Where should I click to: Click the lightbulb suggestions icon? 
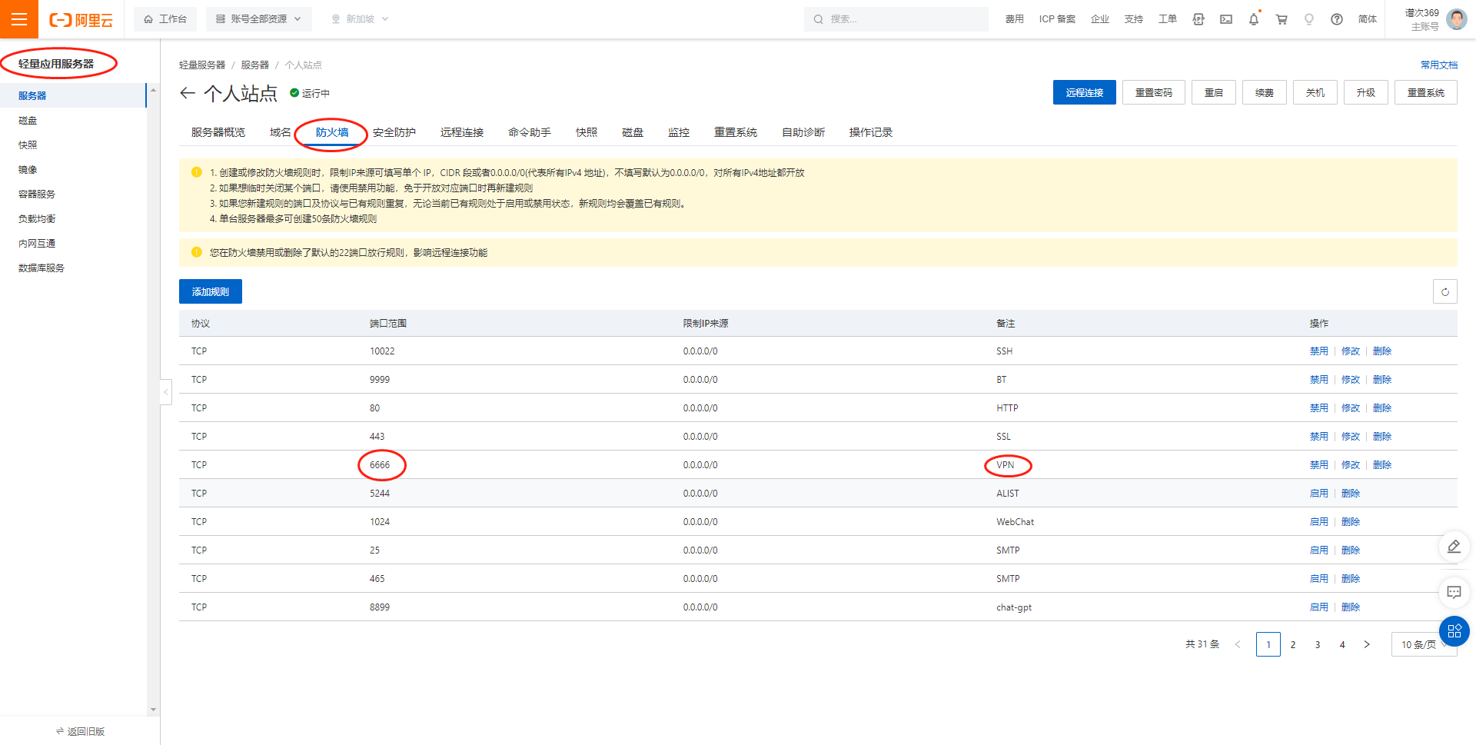(1309, 19)
